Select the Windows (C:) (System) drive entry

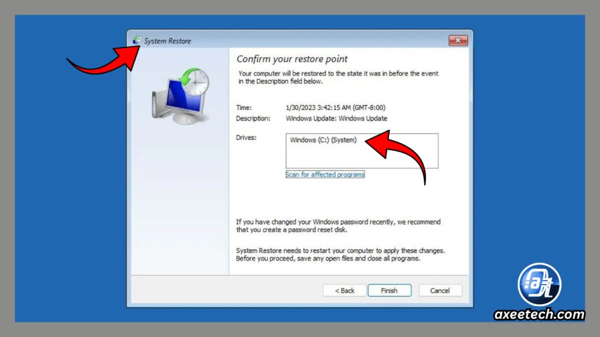[x=323, y=140]
